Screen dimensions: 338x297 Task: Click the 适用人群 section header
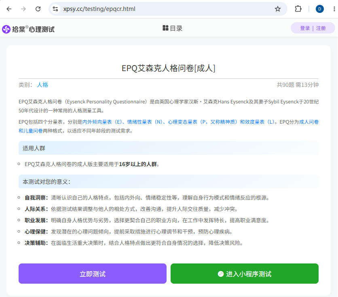168,148
